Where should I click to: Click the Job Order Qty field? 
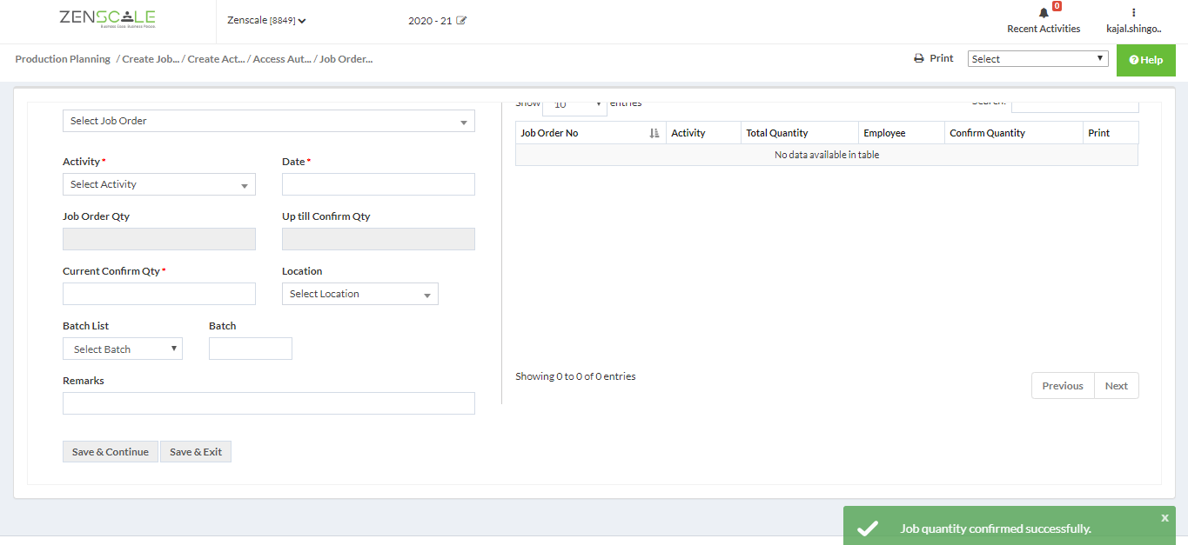pyautogui.click(x=159, y=239)
